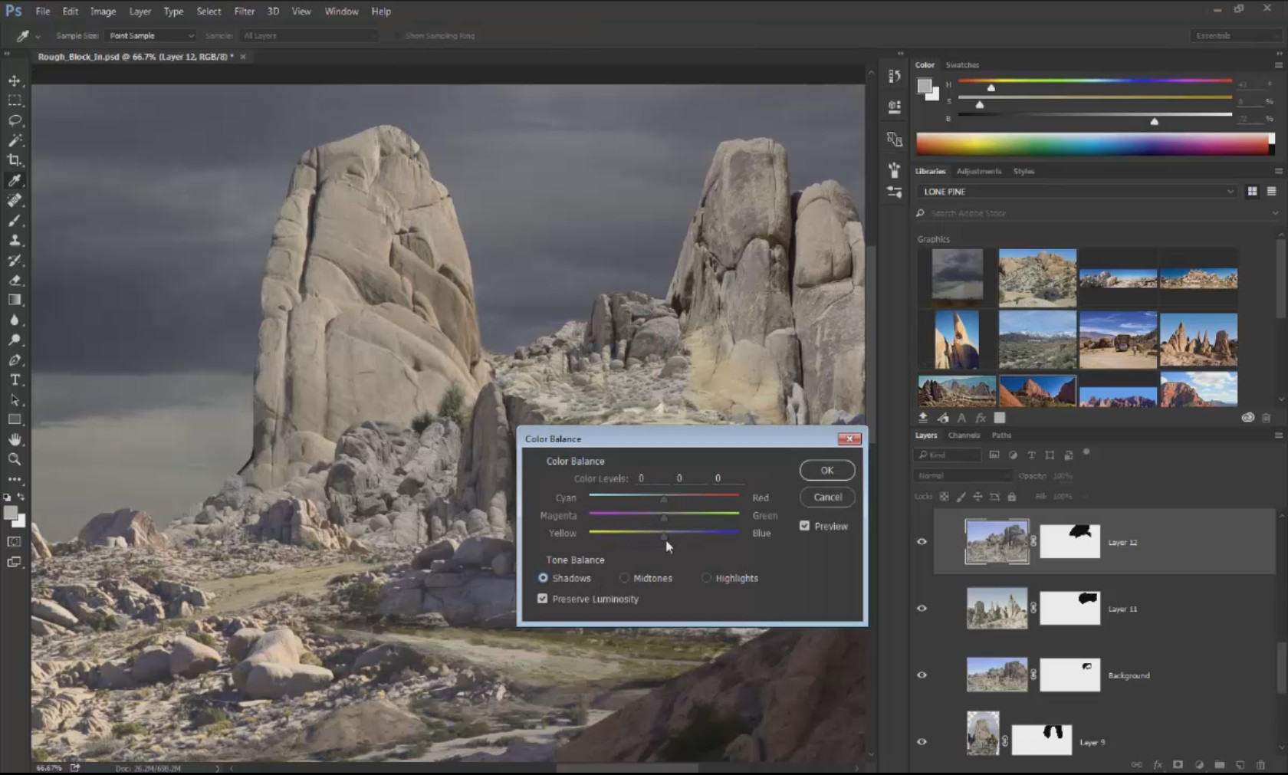Select the Crop tool
Image resolution: width=1288 pixels, height=775 pixels.
[15, 160]
